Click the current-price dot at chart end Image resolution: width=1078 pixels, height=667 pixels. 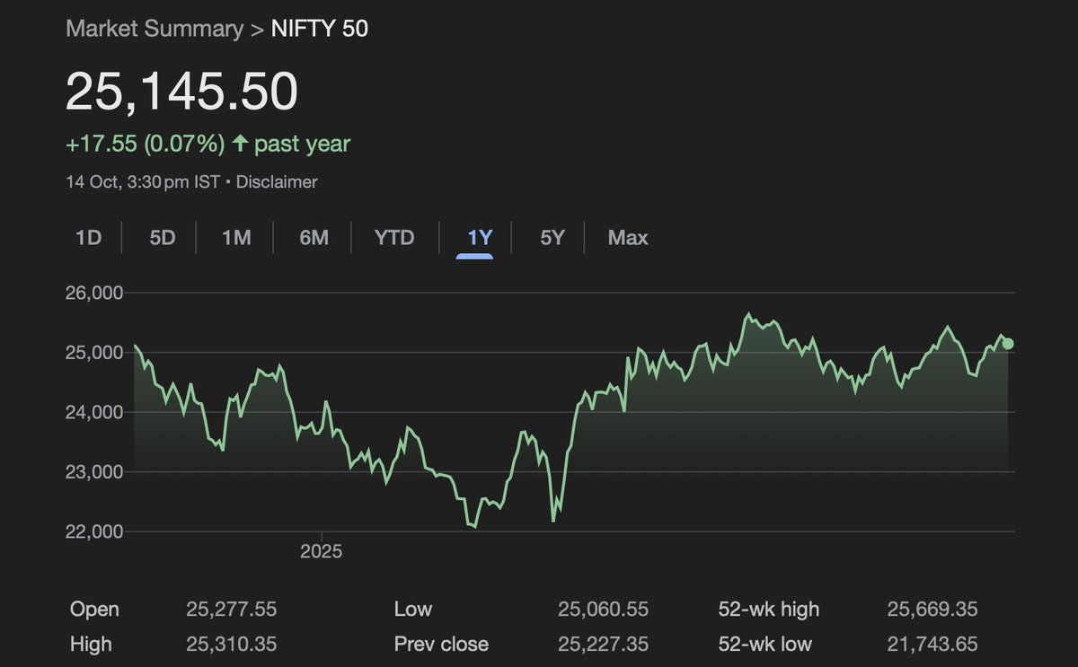pos(1008,344)
